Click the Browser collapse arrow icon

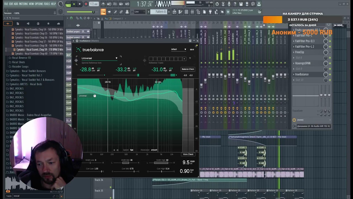click(5, 18)
